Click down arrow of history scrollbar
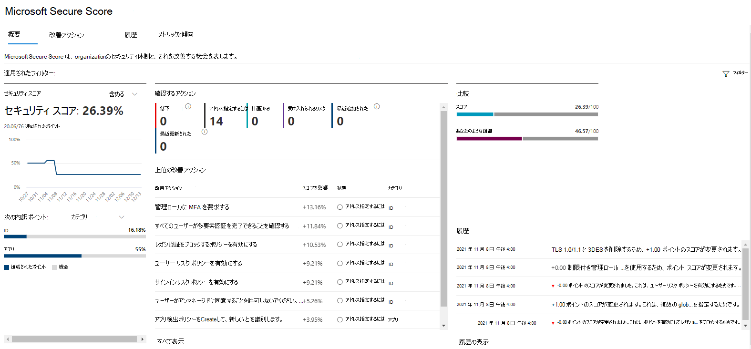 tap(746, 326)
